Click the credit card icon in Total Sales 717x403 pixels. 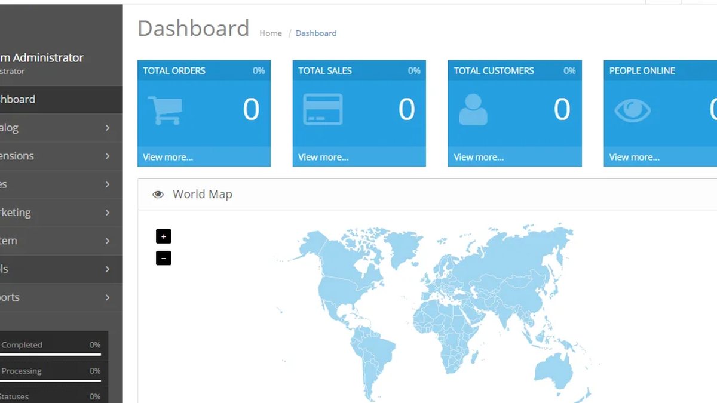click(x=323, y=109)
